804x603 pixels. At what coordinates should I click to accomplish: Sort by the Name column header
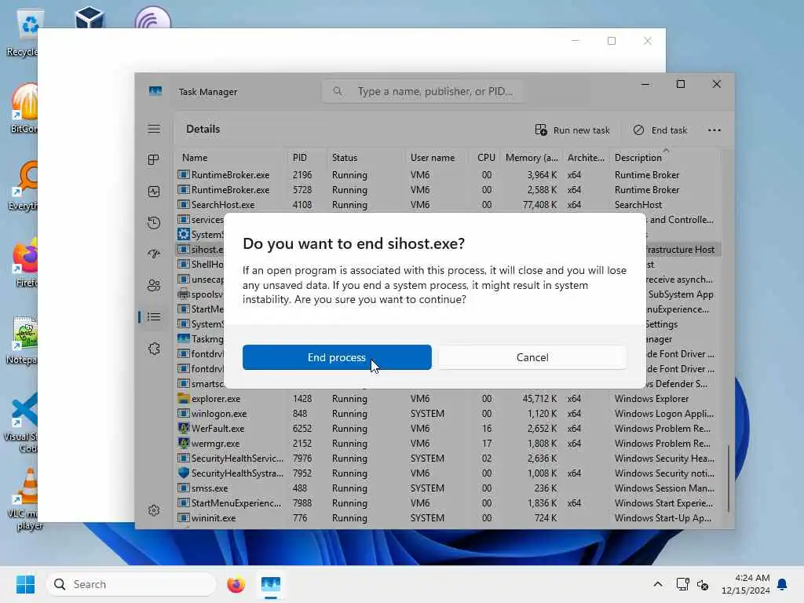230,158
